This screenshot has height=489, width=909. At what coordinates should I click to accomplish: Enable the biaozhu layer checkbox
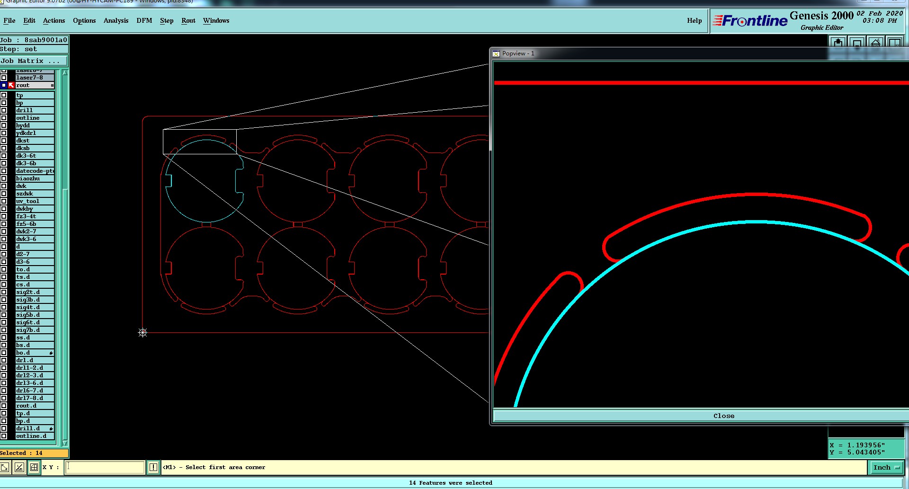point(4,178)
